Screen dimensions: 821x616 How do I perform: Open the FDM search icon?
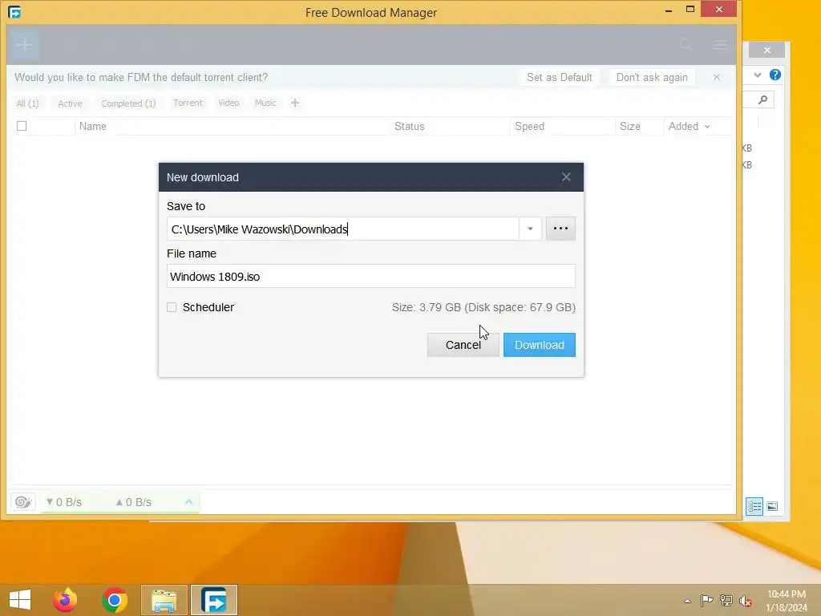[686, 45]
